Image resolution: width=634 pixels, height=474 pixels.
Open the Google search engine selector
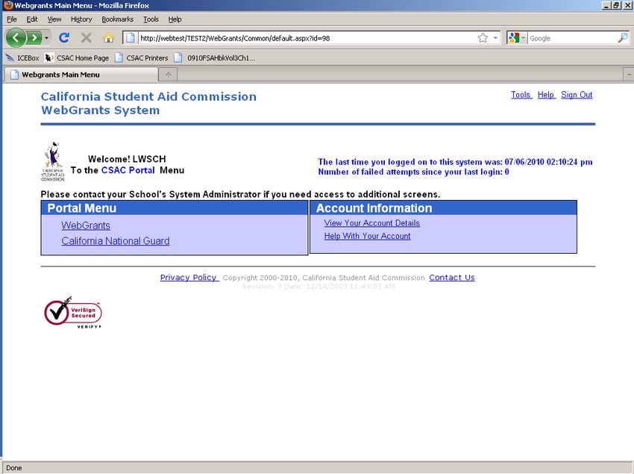click(517, 38)
